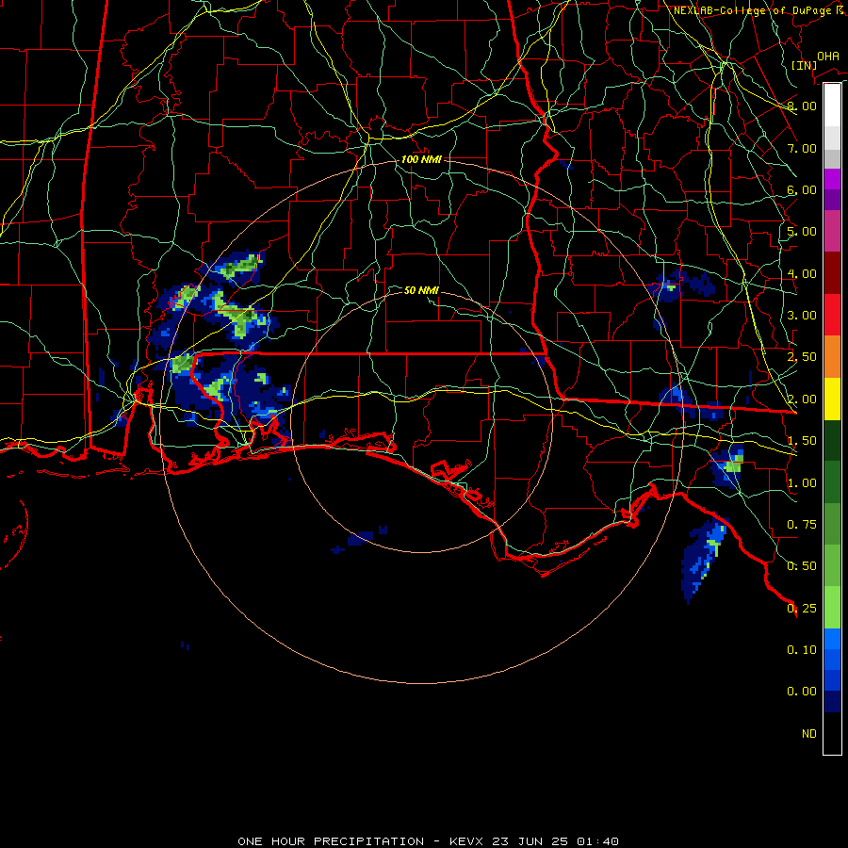848x848 pixels.
Task: Select the 0.75 legend value
Action: 802,525
